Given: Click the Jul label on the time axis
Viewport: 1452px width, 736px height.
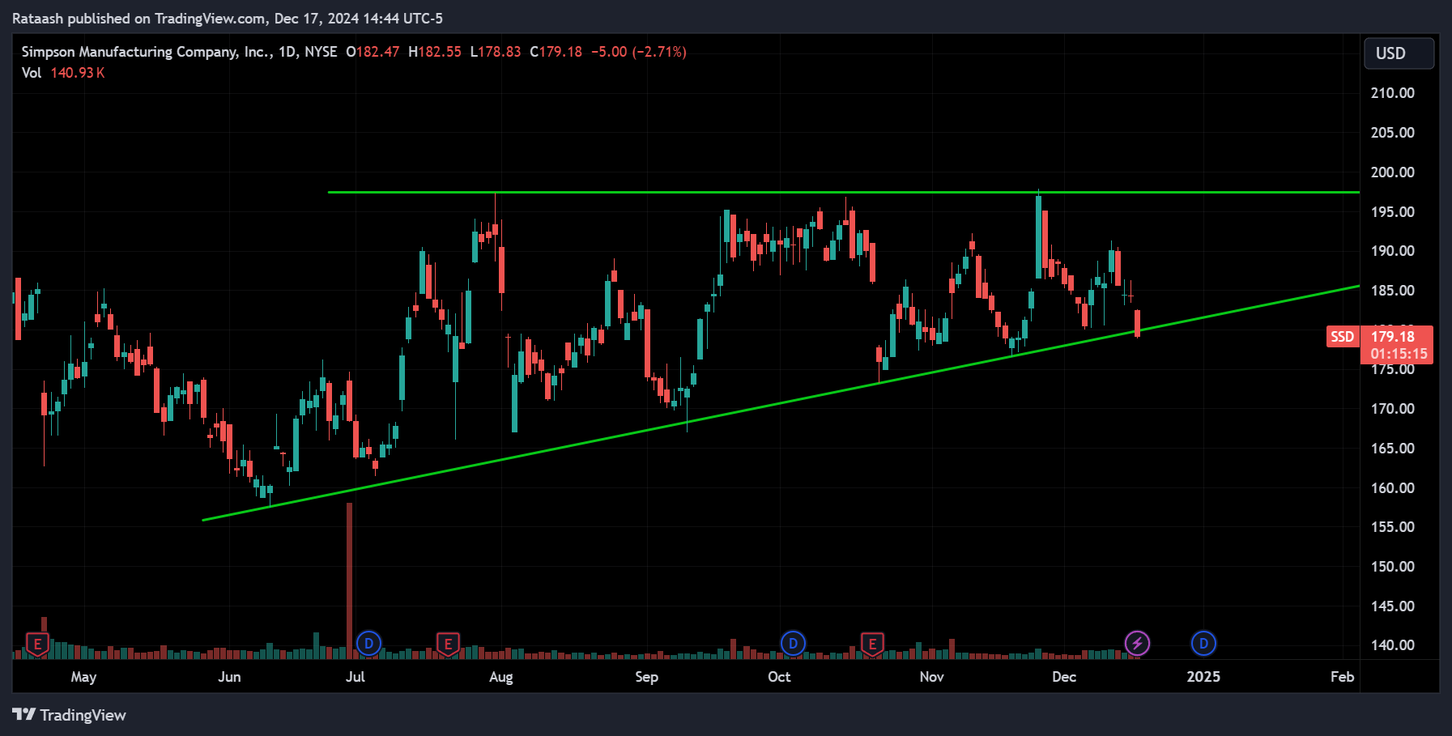Looking at the screenshot, I should [x=356, y=677].
